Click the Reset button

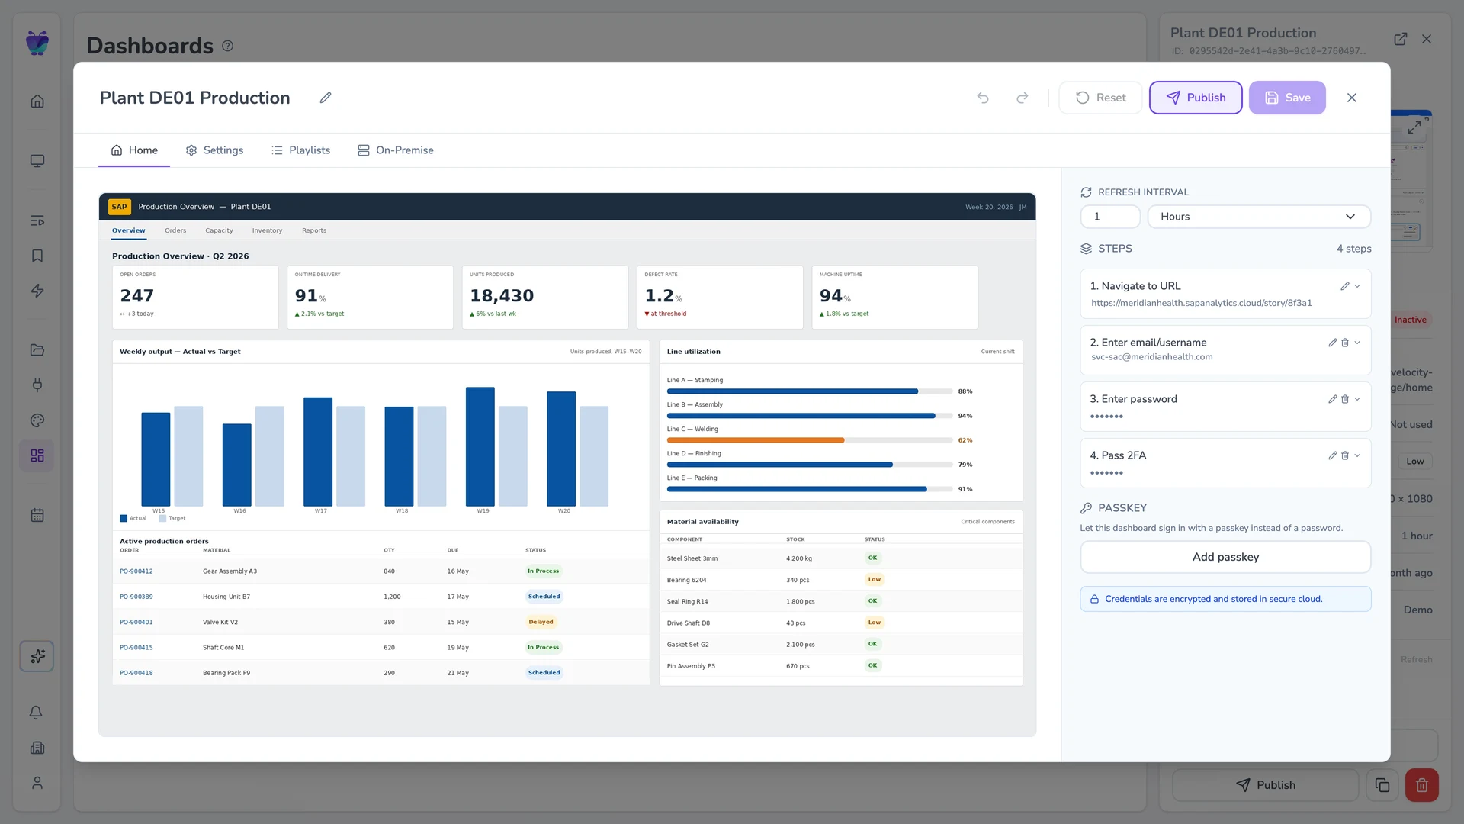[1100, 98]
